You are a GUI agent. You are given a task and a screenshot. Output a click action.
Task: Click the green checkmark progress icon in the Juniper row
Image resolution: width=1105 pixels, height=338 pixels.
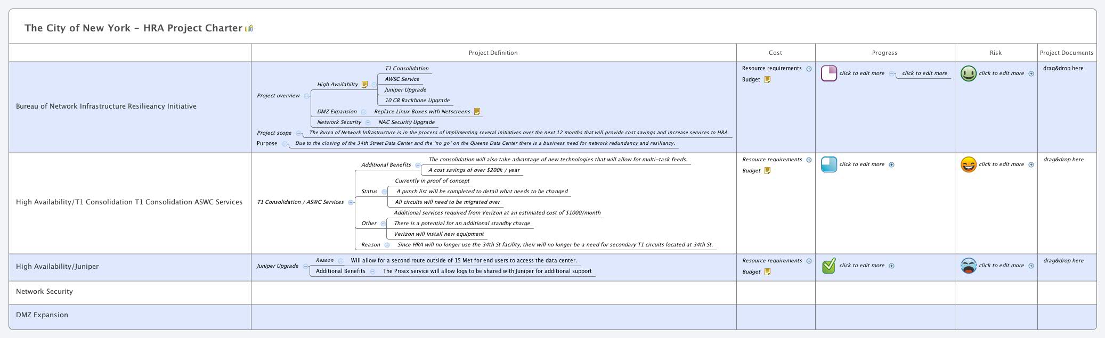click(829, 266)
